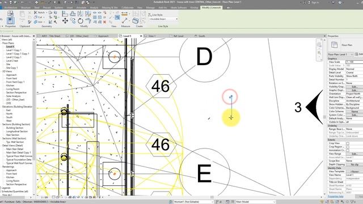Click the View Template None button
The width and height of the screenshot is (363, 204).
(354, 171)
